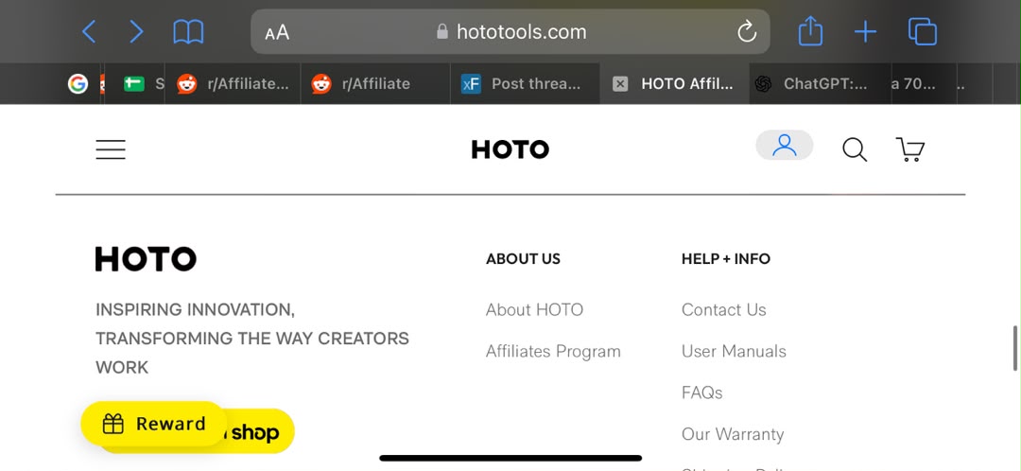The height and width of the screenshot is (471, 1021).
Task: View the shopping cart icon
Action: click(910, 149)
